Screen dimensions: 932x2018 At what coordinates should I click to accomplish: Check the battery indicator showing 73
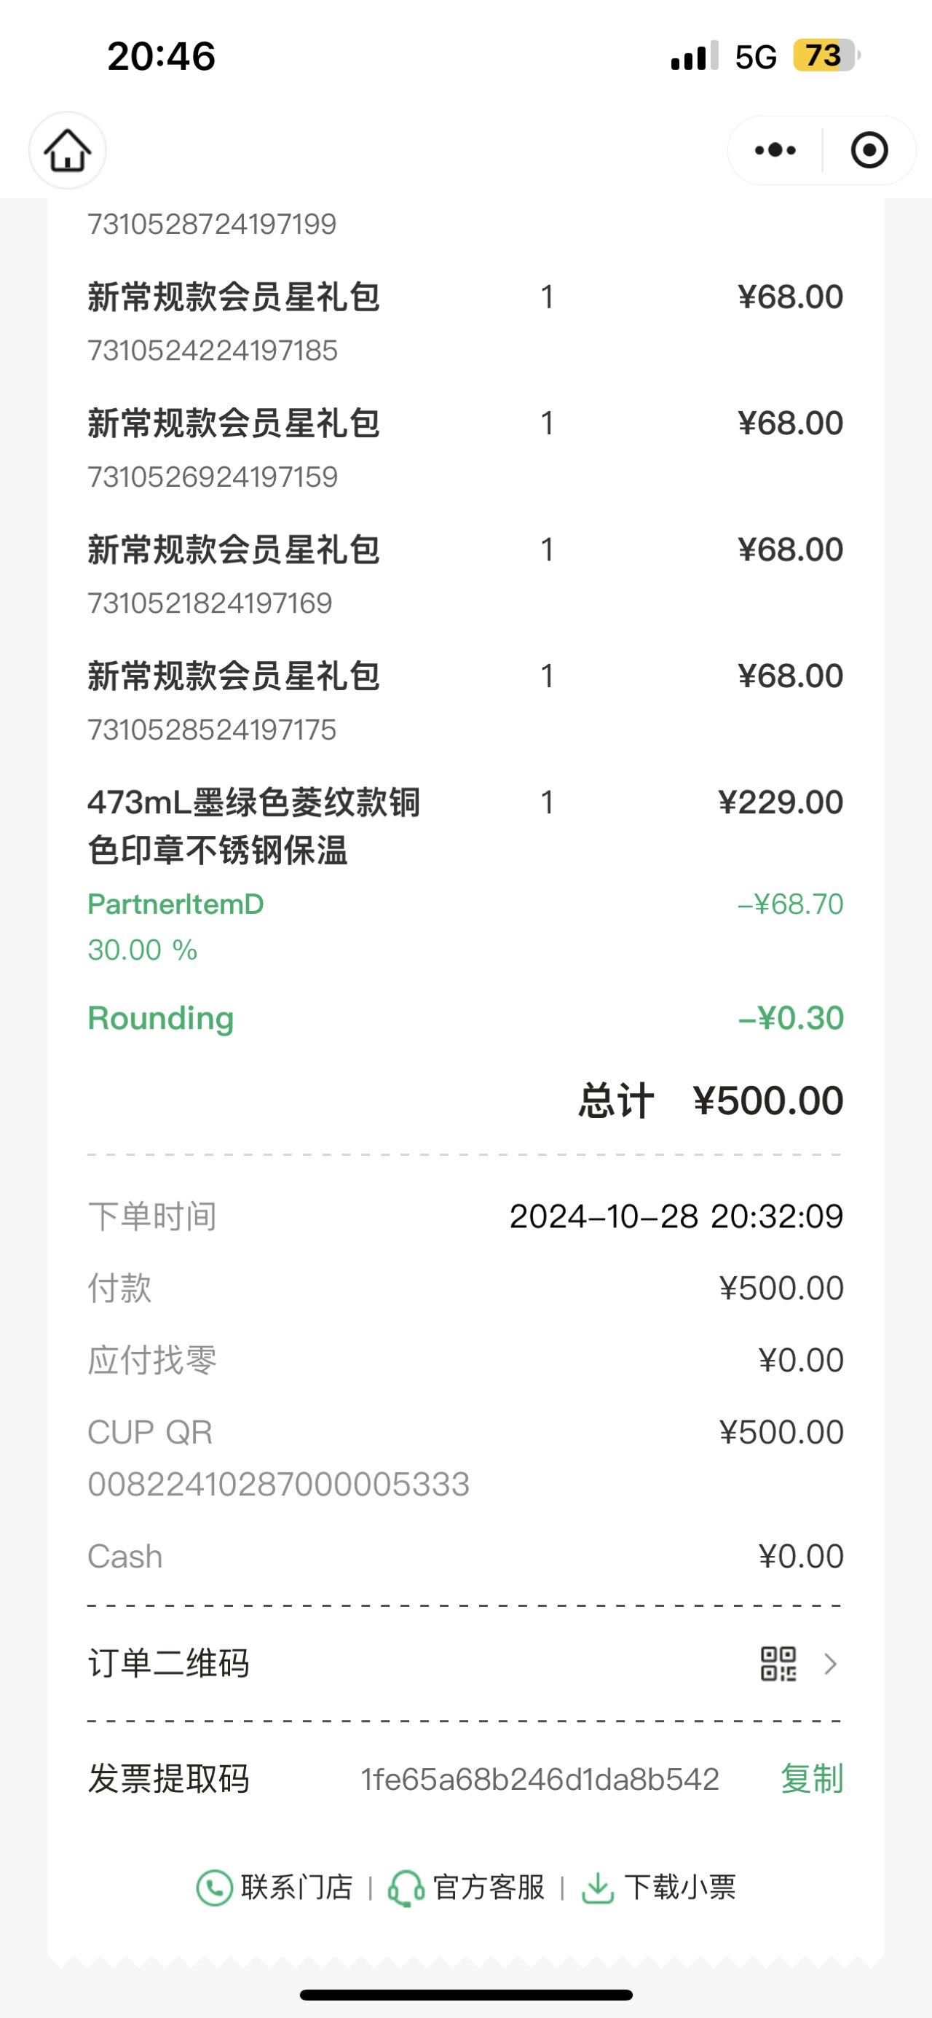tap(826, 55)
